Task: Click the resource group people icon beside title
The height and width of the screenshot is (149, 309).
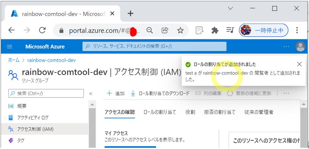Action: point(13,75)
